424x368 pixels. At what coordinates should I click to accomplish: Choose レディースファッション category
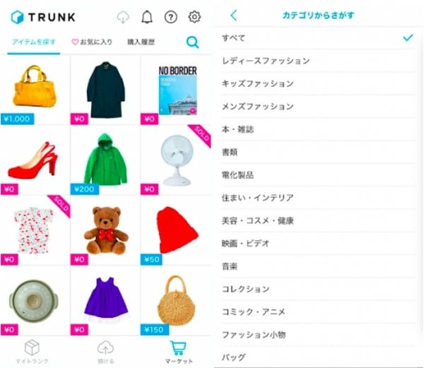point(318,61)
